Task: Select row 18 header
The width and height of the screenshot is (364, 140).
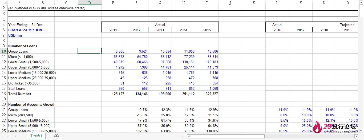Action: [4, 94]
